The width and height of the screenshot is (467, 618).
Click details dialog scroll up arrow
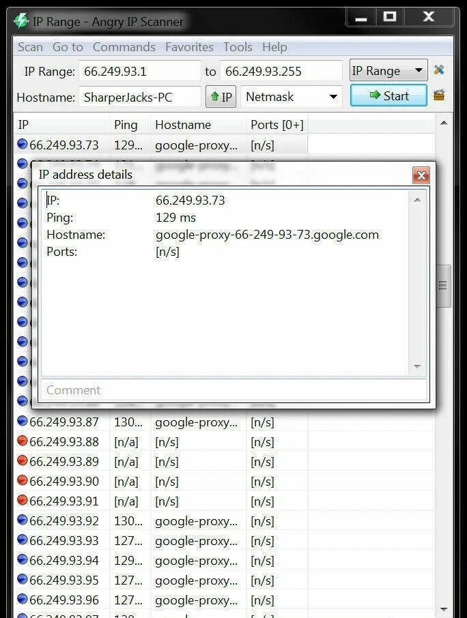tap(417, 201)
